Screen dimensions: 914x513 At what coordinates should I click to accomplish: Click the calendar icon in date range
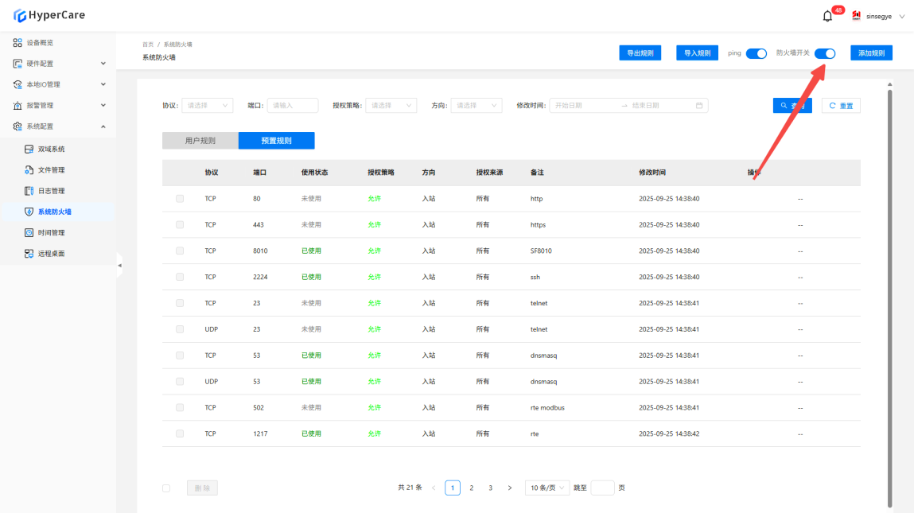click(699, 106)
